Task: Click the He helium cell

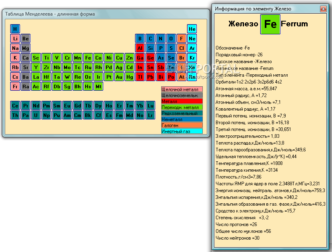Action: [192, 29]
